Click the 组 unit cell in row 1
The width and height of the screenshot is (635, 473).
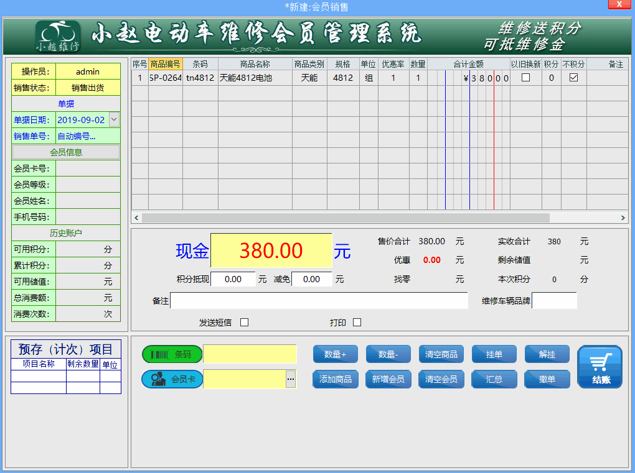pos(369,78)
